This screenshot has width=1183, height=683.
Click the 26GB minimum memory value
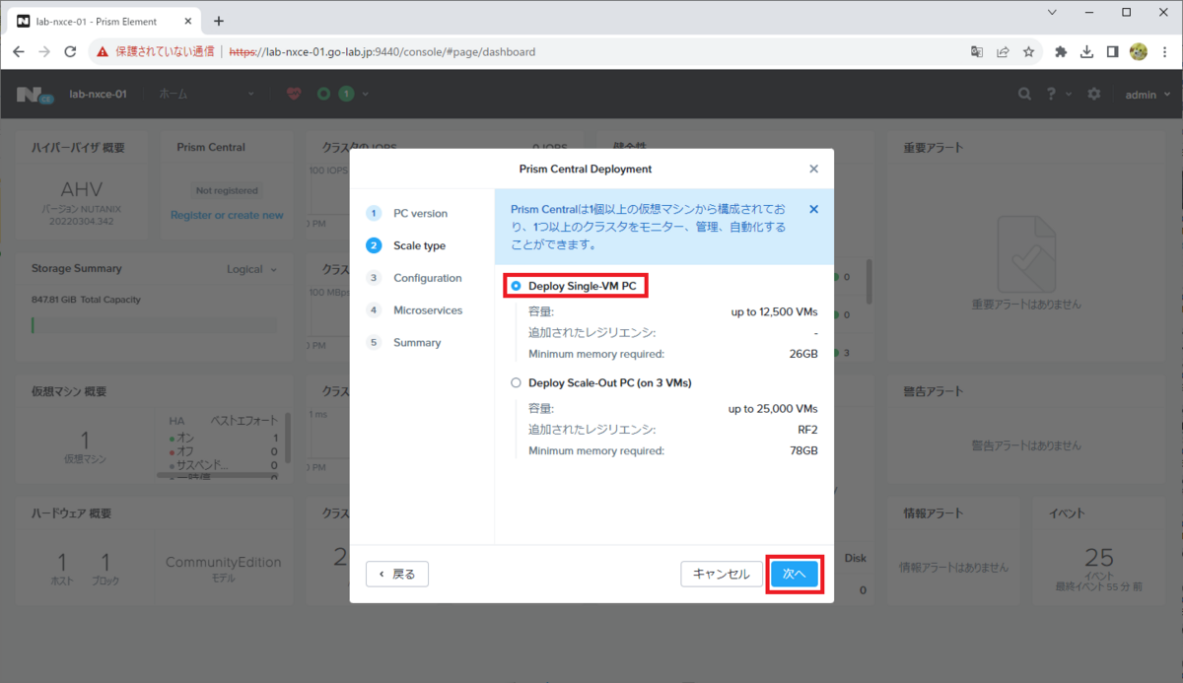[x=803, y=353]
